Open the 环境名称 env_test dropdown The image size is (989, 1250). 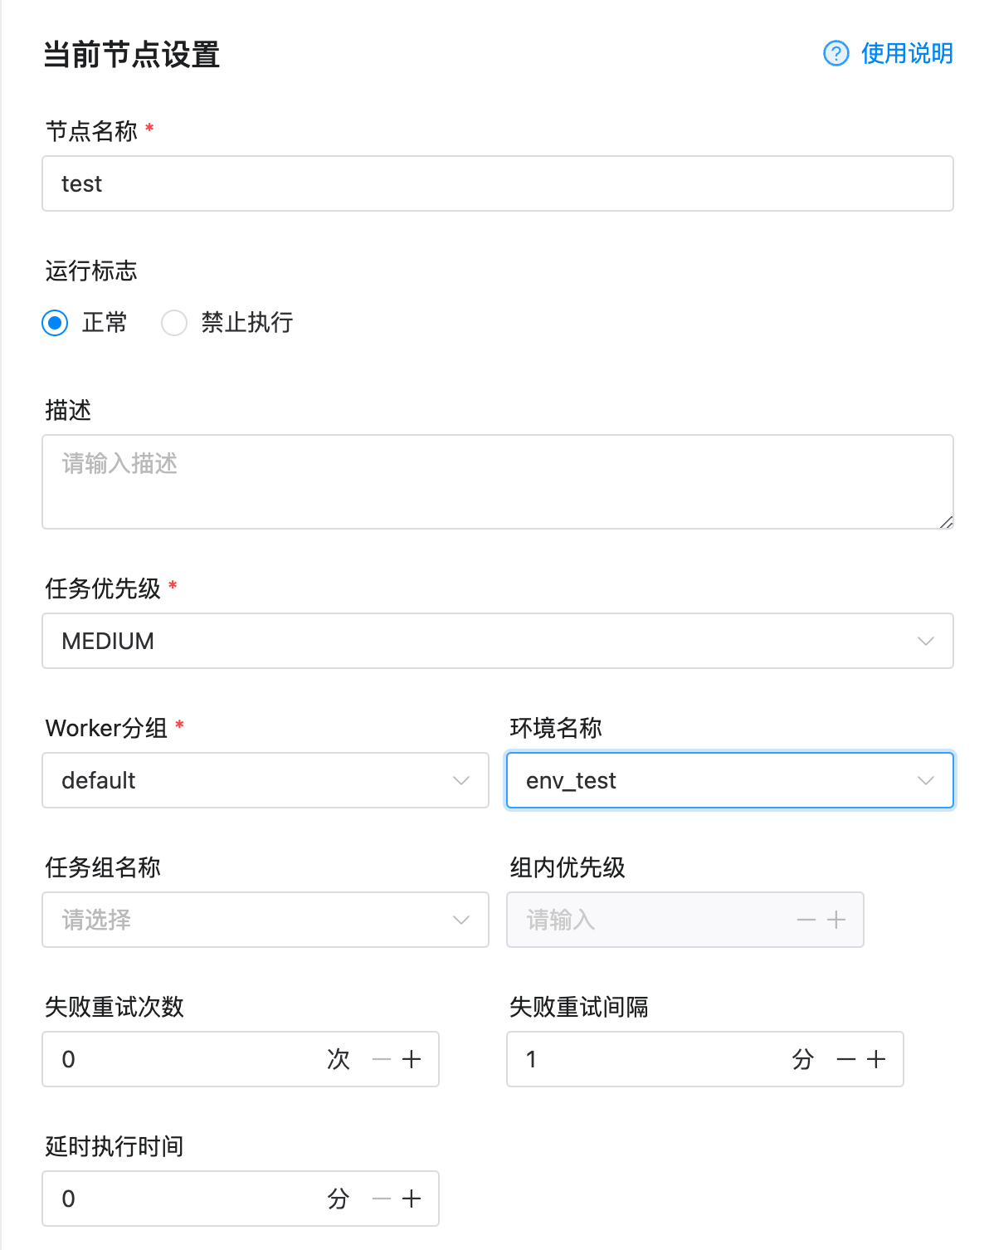click(730, 780)
